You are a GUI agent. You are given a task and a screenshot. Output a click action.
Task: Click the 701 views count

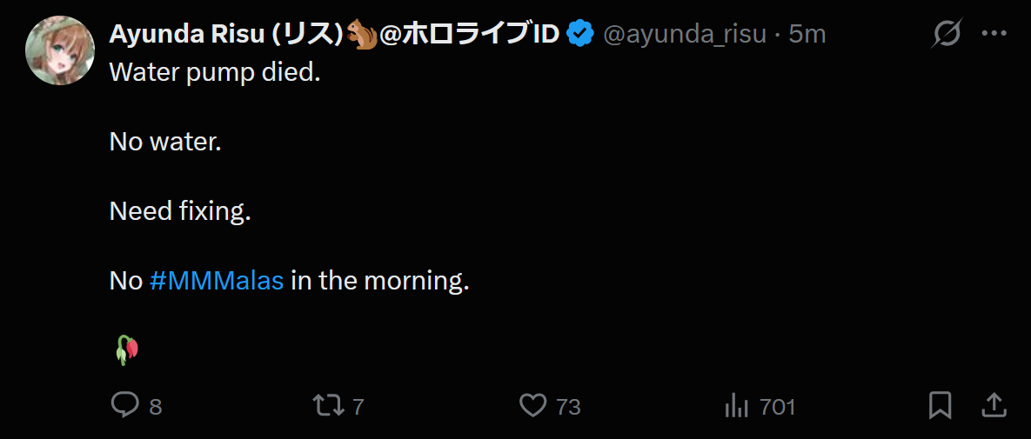point(778,407)
